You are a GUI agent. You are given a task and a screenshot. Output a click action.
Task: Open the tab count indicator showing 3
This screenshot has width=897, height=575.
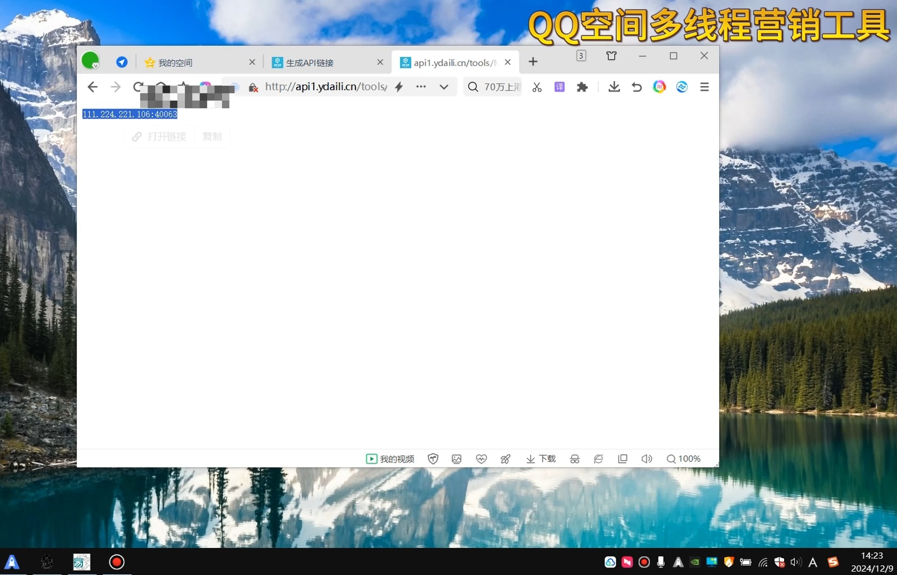(x=581, y=55)
